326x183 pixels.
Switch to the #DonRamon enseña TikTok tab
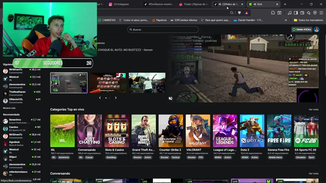(x=158, y=4)
